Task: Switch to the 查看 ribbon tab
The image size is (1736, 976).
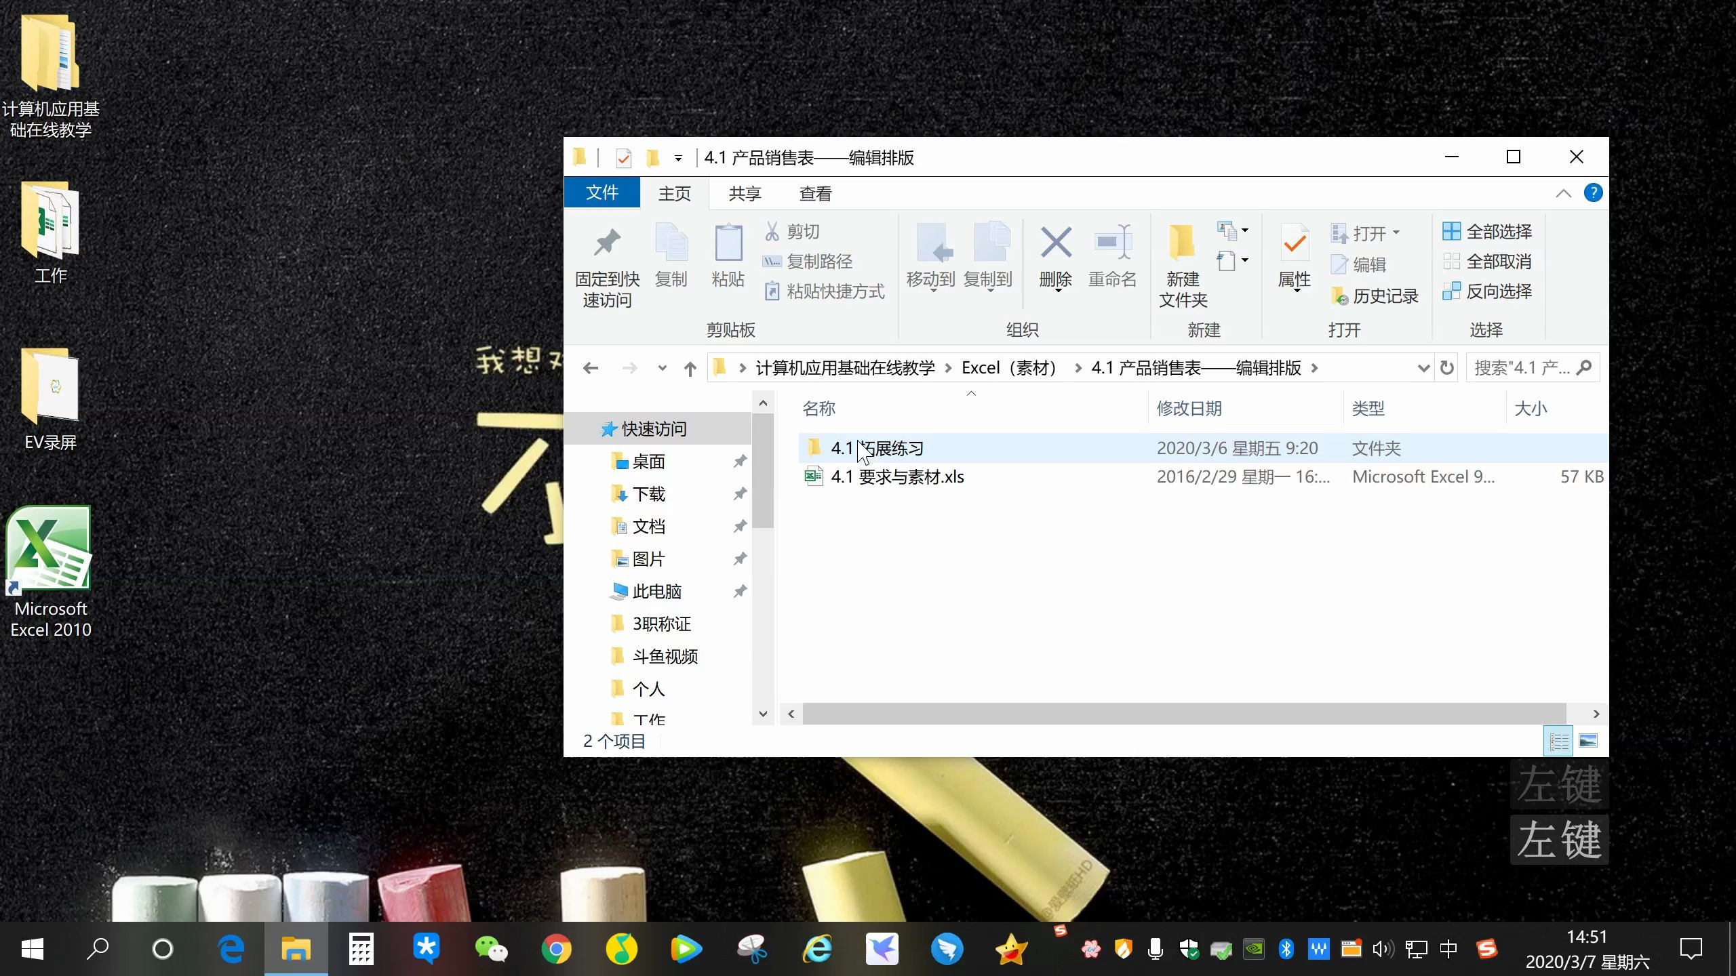Action: [x=816, y=193]
